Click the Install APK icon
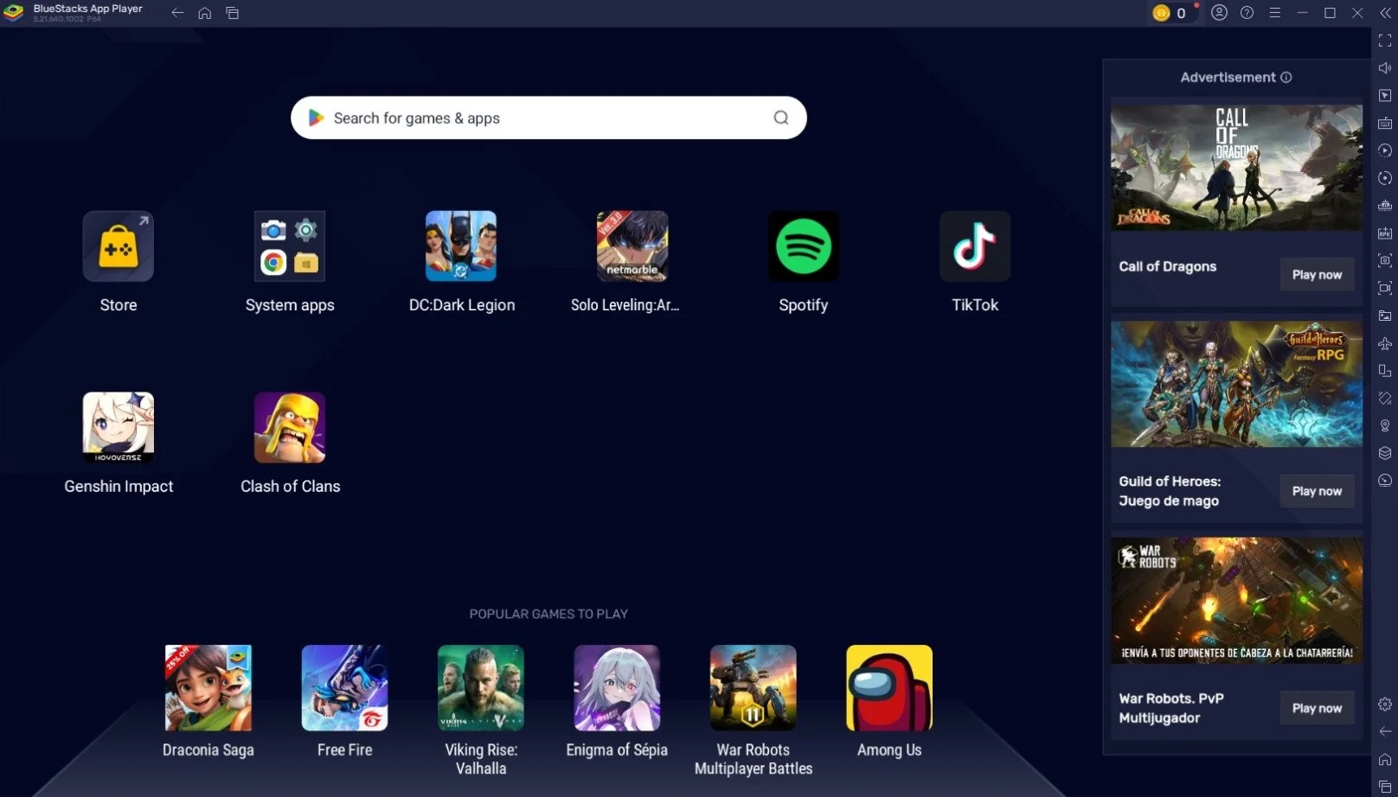The image size is (1398, 797). click(x=1385, y=233)
